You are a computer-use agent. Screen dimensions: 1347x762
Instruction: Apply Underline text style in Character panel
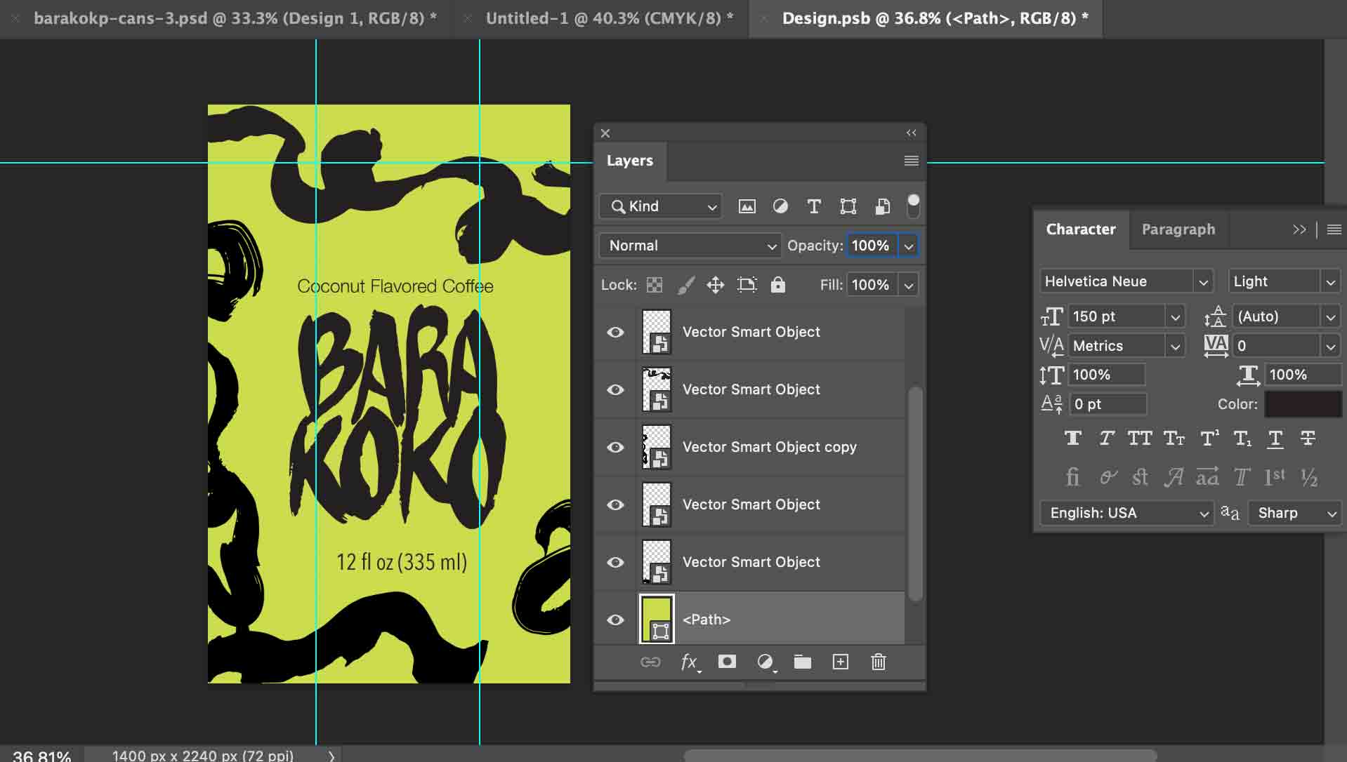[x=1275, y=439]
